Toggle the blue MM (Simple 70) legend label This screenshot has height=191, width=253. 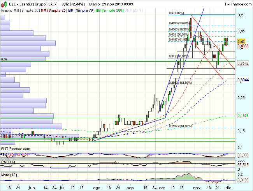click(x=82, y=10)
